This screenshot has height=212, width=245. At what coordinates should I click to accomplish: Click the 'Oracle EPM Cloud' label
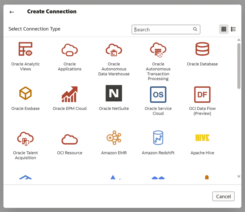(70, 108)
